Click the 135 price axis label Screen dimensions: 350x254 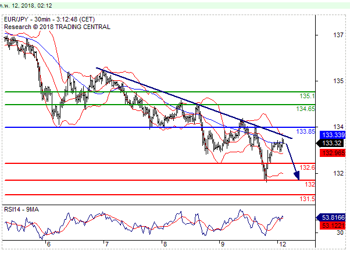pos(338,81)
